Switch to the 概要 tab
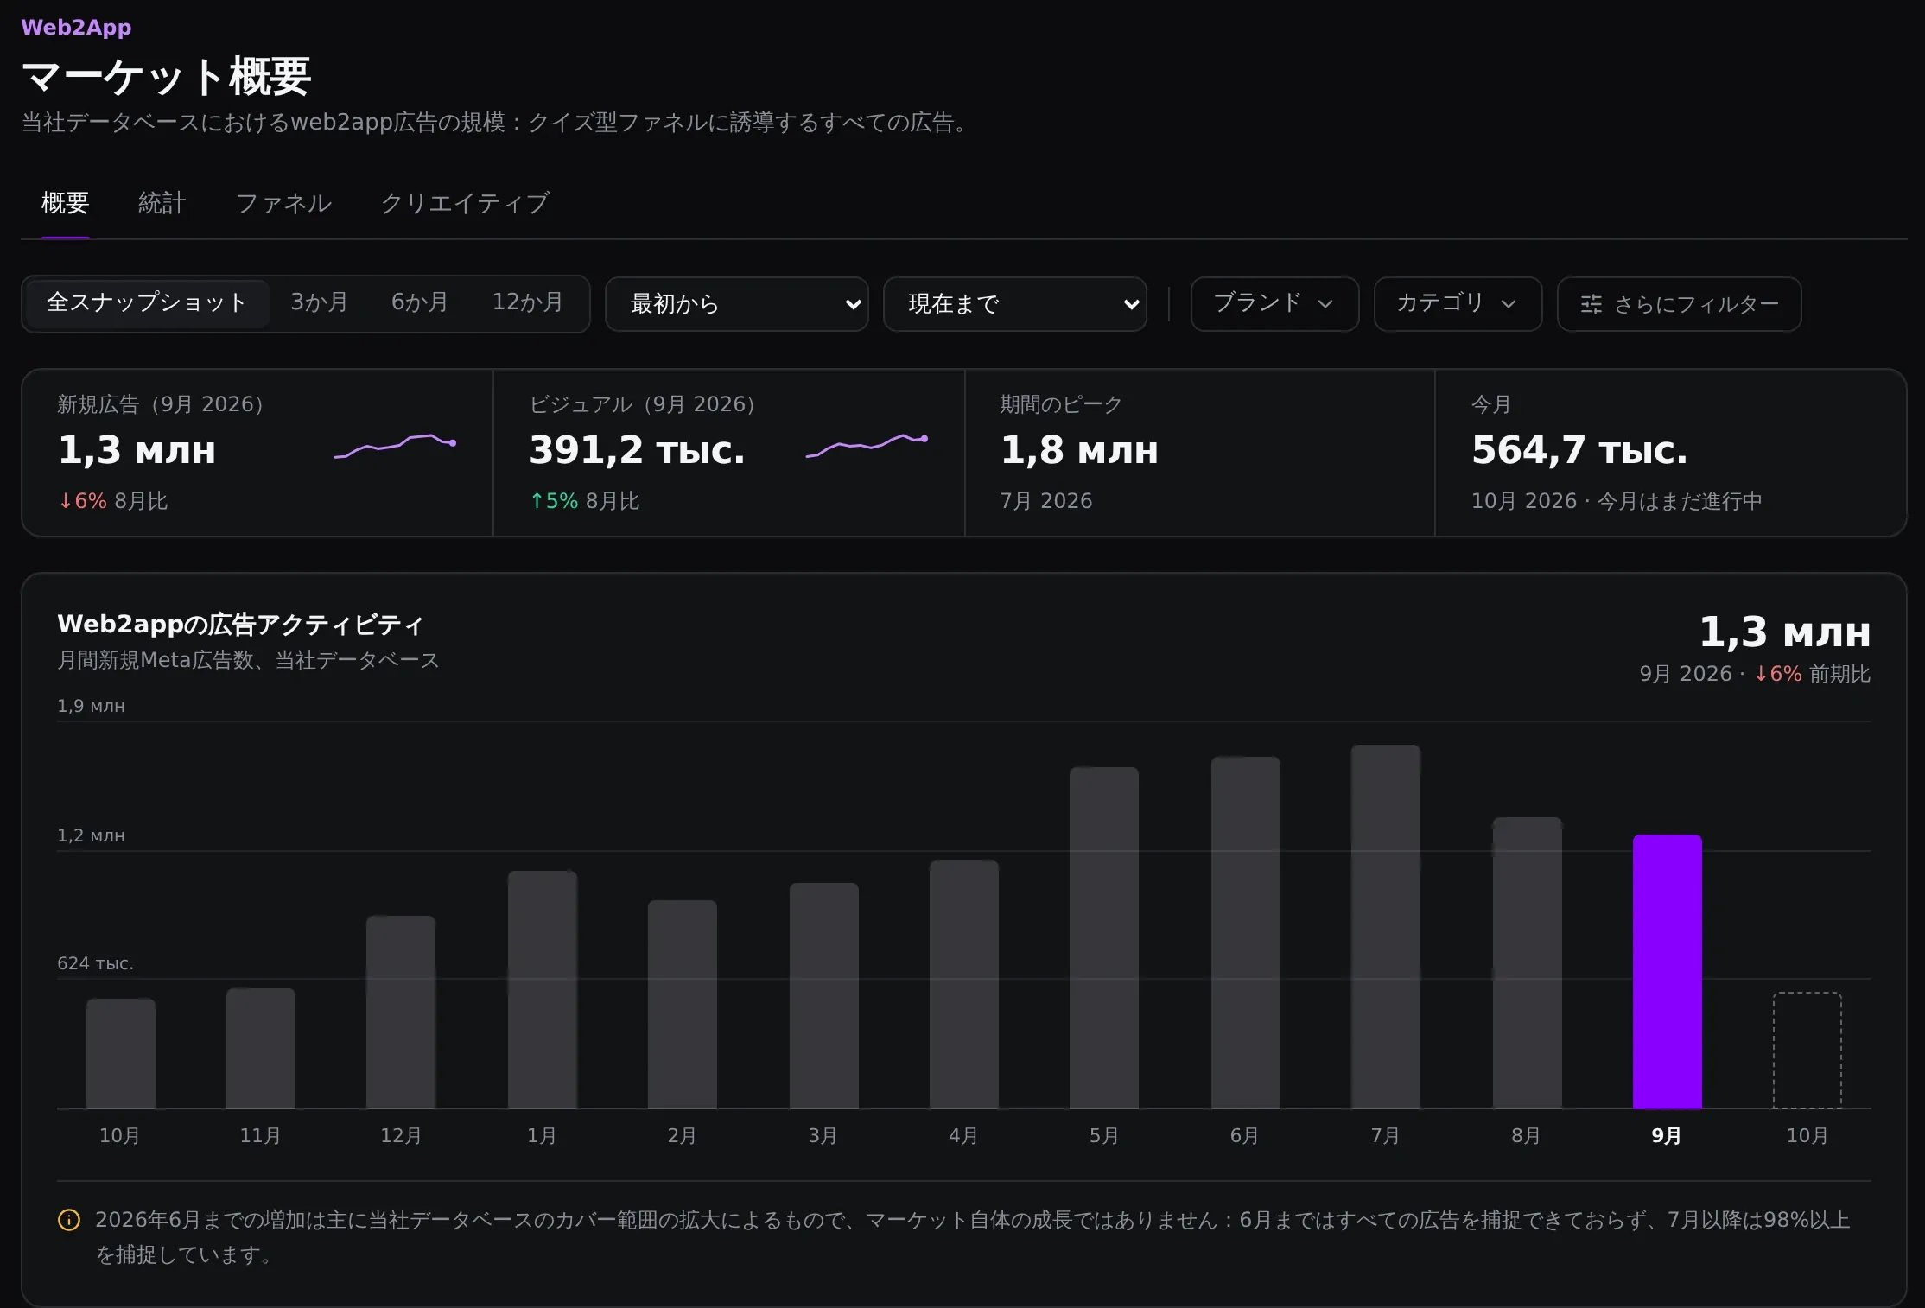This screenshot has height=1308, width=1925. (66, 203)
